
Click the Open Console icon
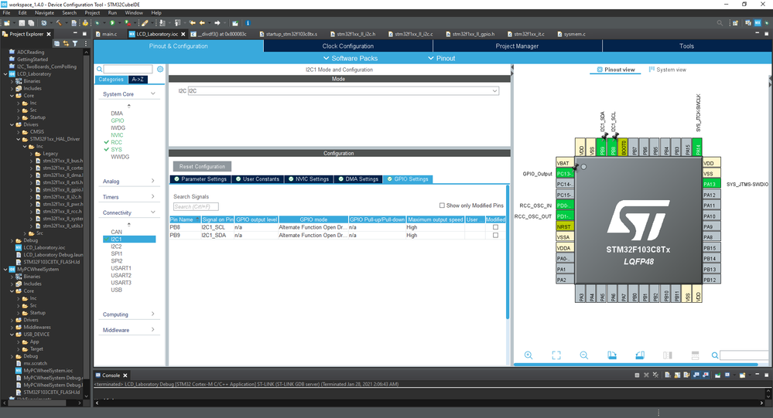click(x=742, y=376)
